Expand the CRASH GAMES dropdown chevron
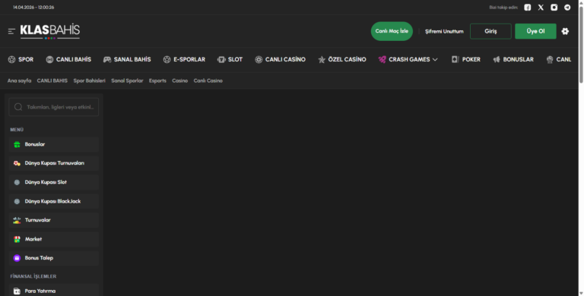Screen dimensions: 584x296 coord(435,59)
